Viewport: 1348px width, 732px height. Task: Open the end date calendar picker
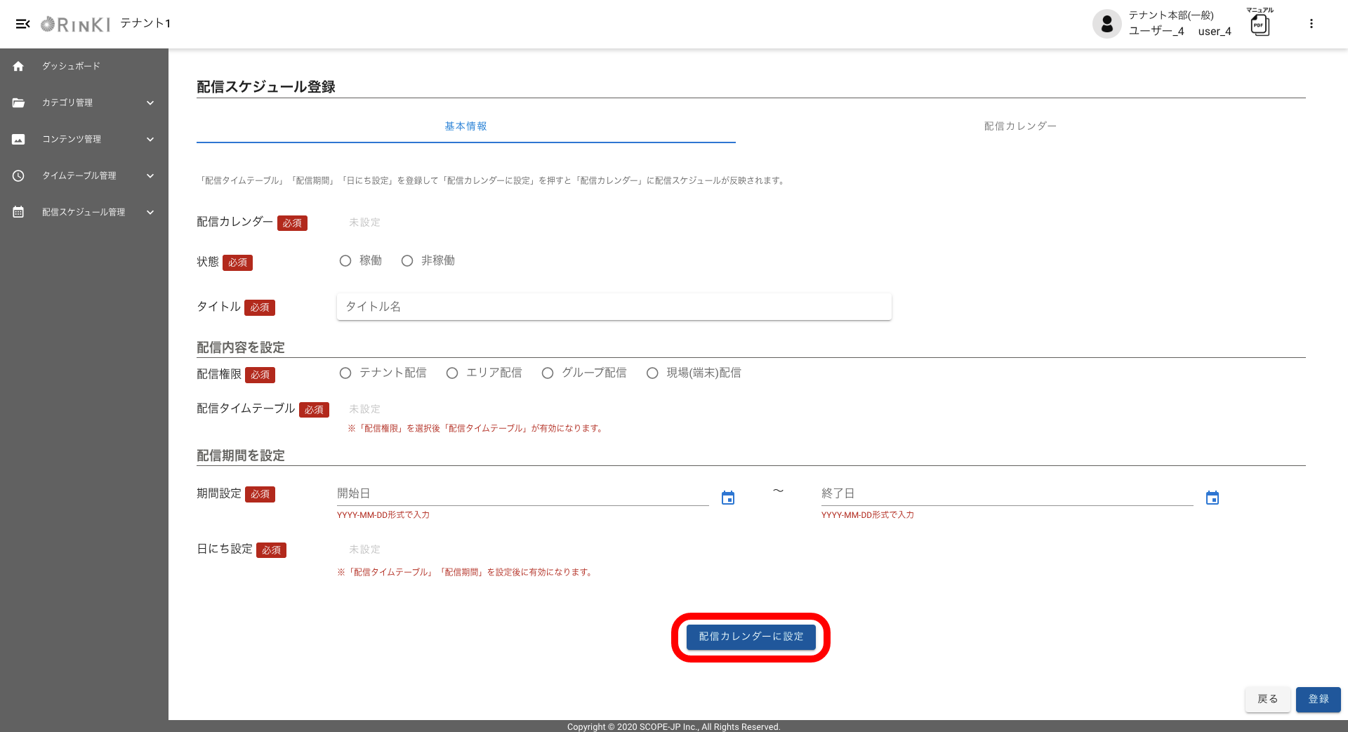(x=1212, y=498)
